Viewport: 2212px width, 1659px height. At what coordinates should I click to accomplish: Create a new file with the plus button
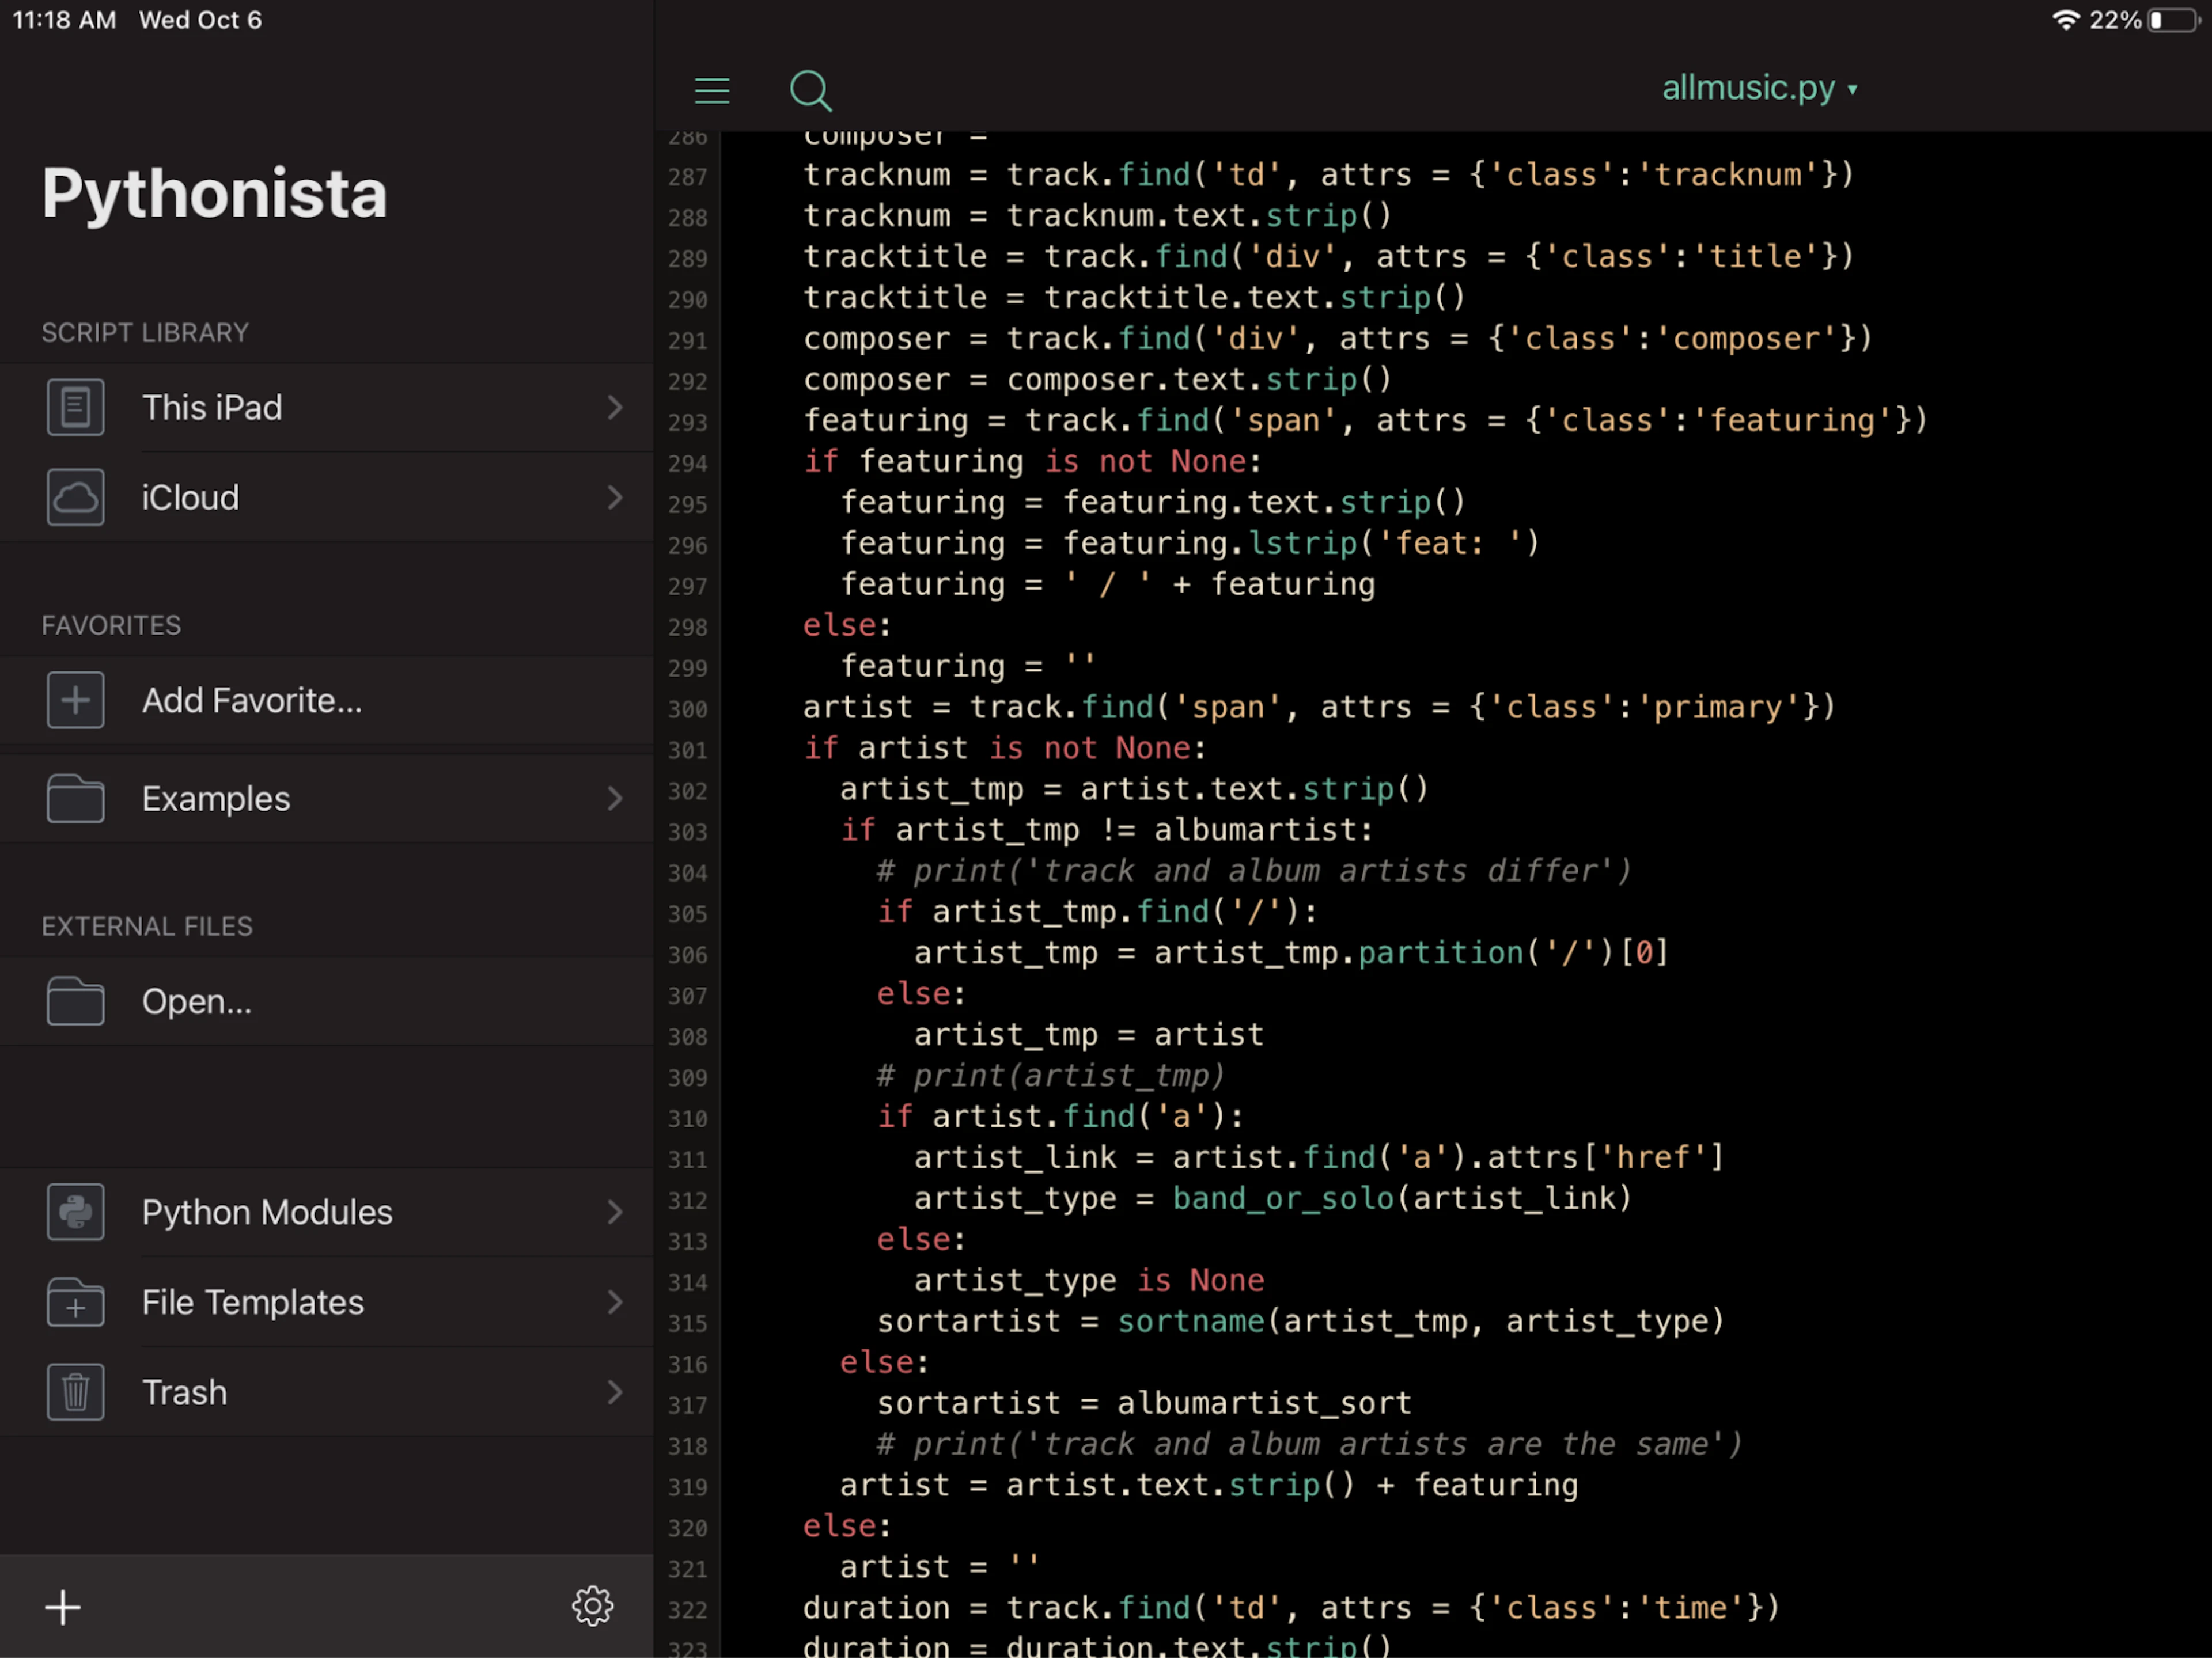tap(63, 1608)
